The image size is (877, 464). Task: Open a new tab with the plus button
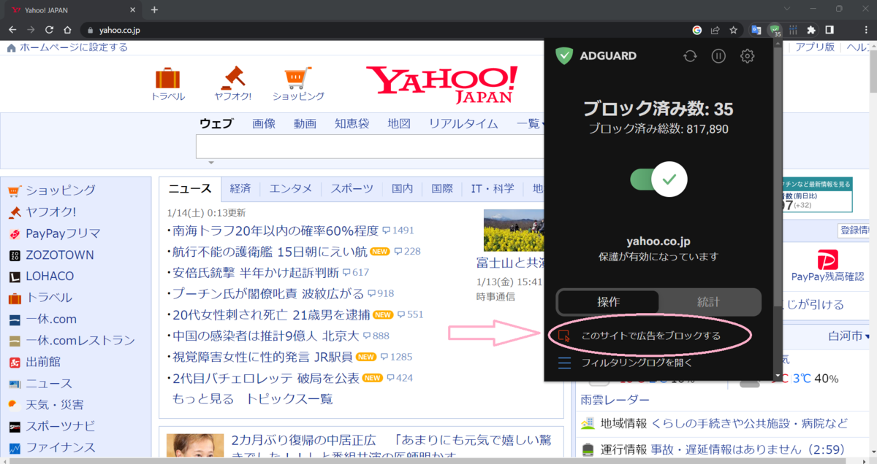pos(154,9)
